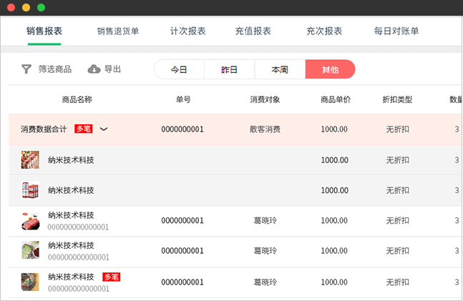463x301 pixels.
Task: Open the 充次报表 tab
Action: coord(324,31)
